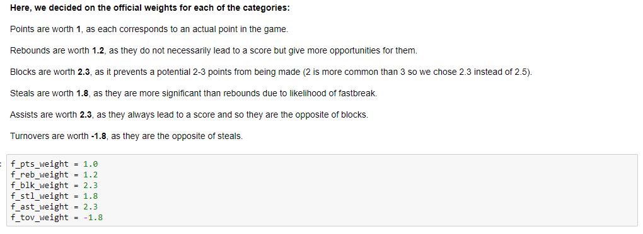Click the 'Steals are worth 1.8' paragraph

pyautogui.click(x=193, y=93)
